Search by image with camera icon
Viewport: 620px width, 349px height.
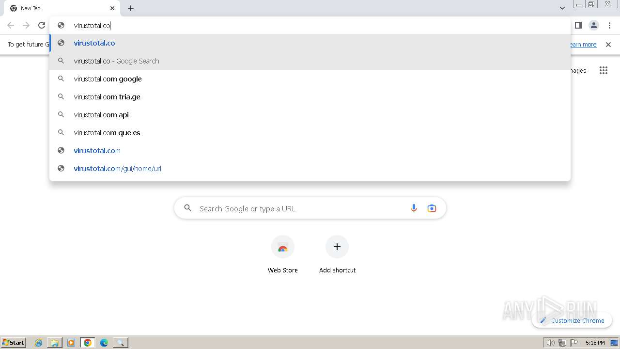tap(432, 208)
